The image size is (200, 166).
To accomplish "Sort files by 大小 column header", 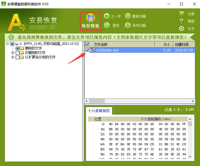I will [167, 44].
